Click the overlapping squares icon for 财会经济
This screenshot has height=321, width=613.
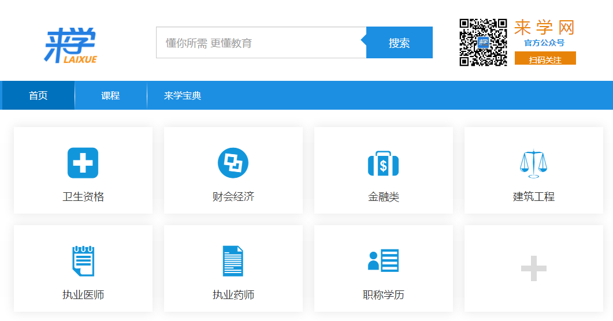[x=233, y=163]
